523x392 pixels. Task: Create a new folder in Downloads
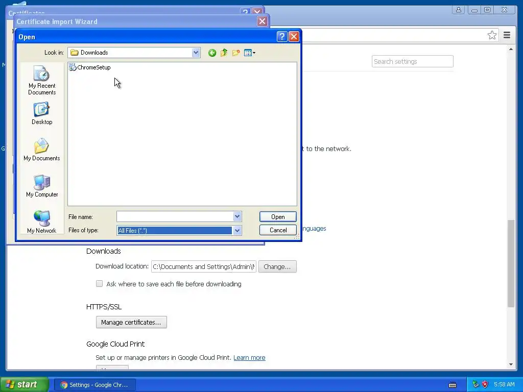point(236,53)
